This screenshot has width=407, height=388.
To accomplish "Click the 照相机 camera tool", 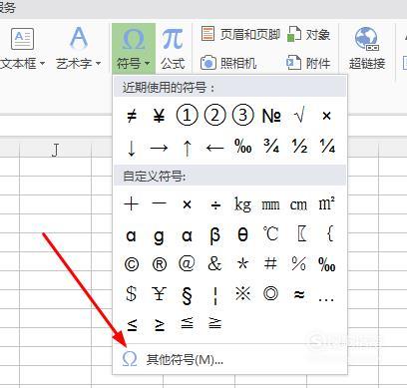I will coord(228,63).
